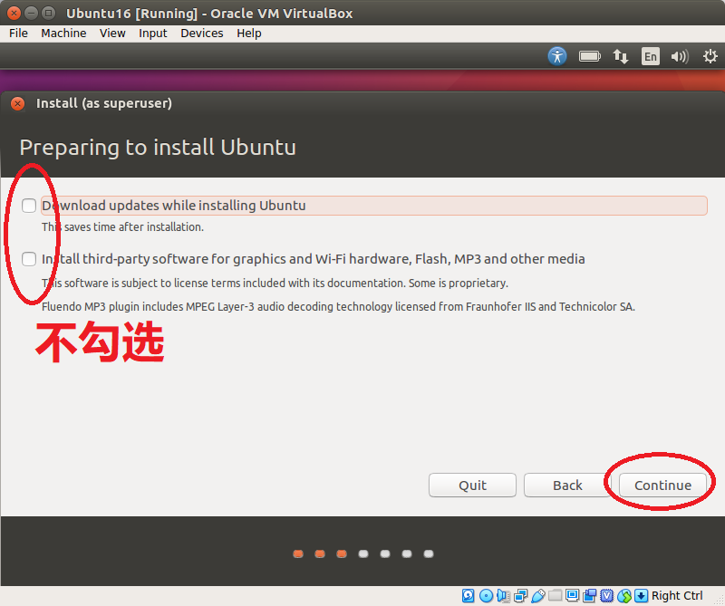Close the VirtualBox VM window
This screenshot has width=725, height=606.
coord(14,13)
